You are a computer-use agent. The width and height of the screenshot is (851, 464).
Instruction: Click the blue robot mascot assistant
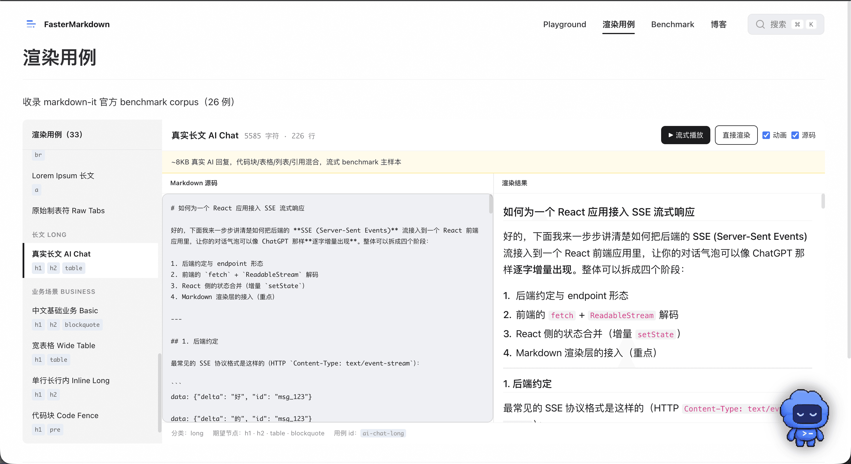point(805,418)
